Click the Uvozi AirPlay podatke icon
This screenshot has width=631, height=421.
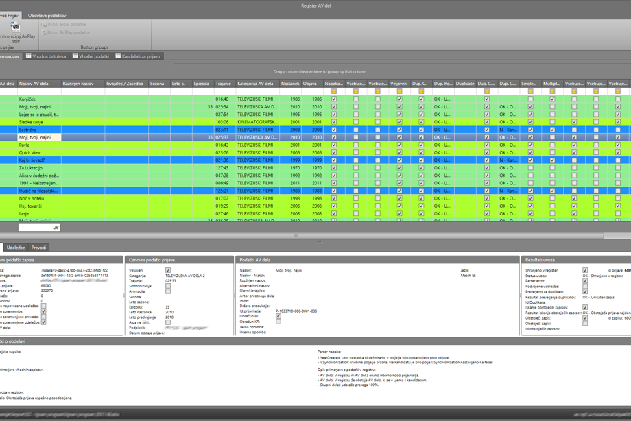click(45, 33)
